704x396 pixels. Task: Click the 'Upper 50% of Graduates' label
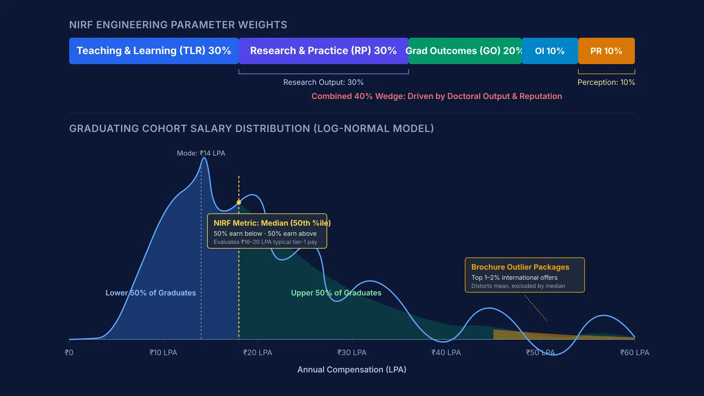(336, 293)
